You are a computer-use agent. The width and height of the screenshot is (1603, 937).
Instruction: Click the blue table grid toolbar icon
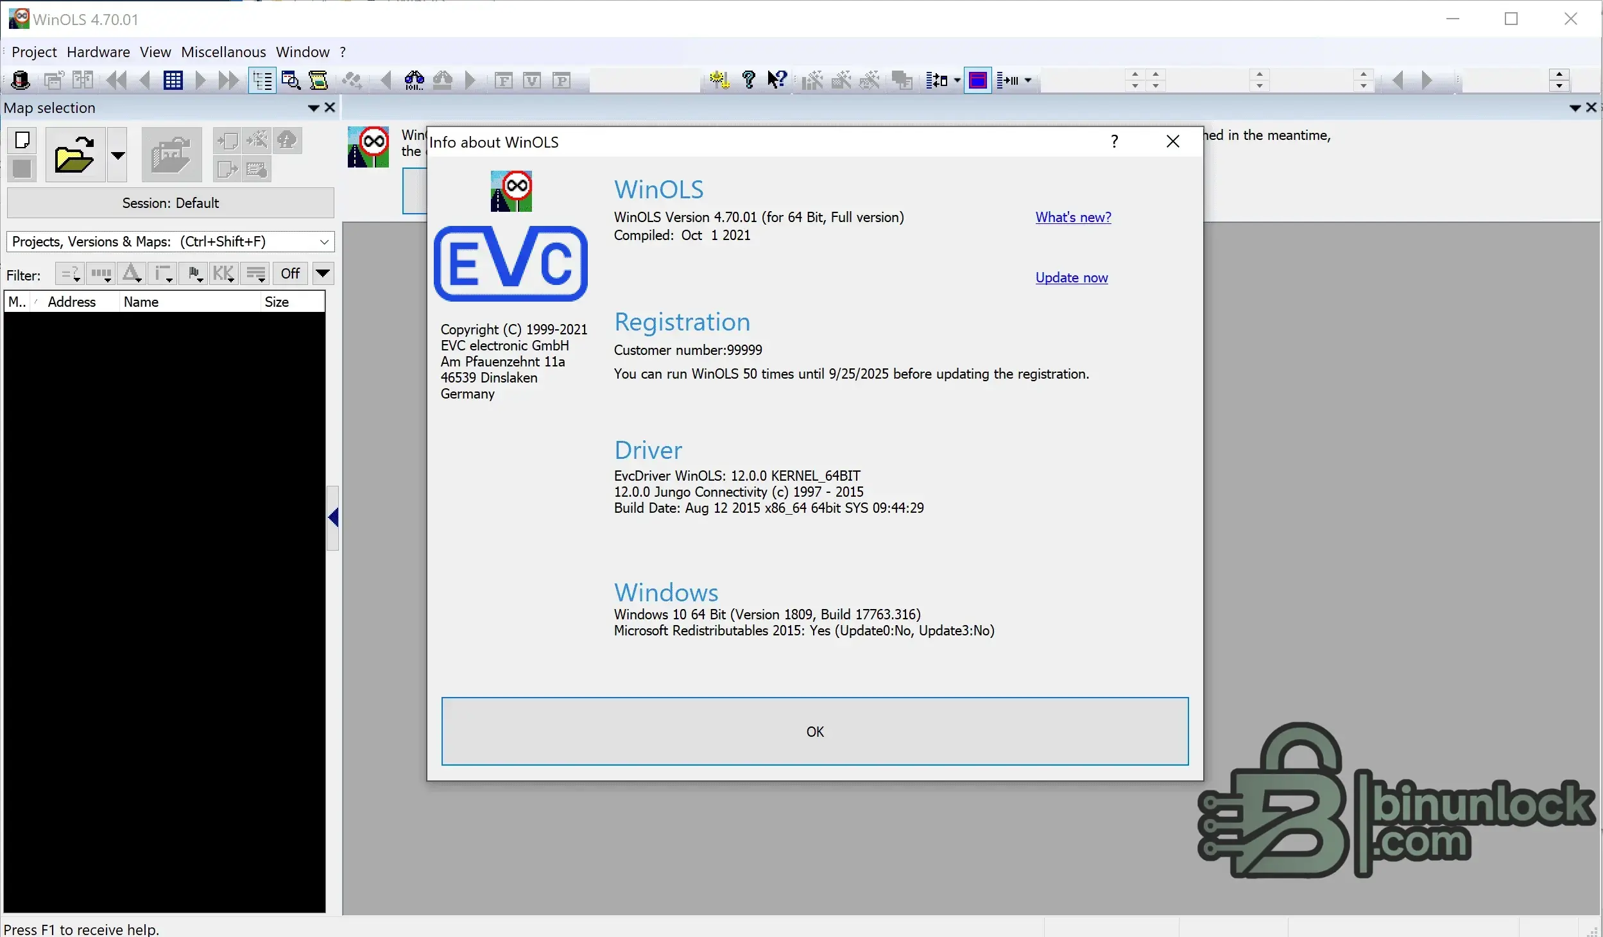click(x=173, y=80)
